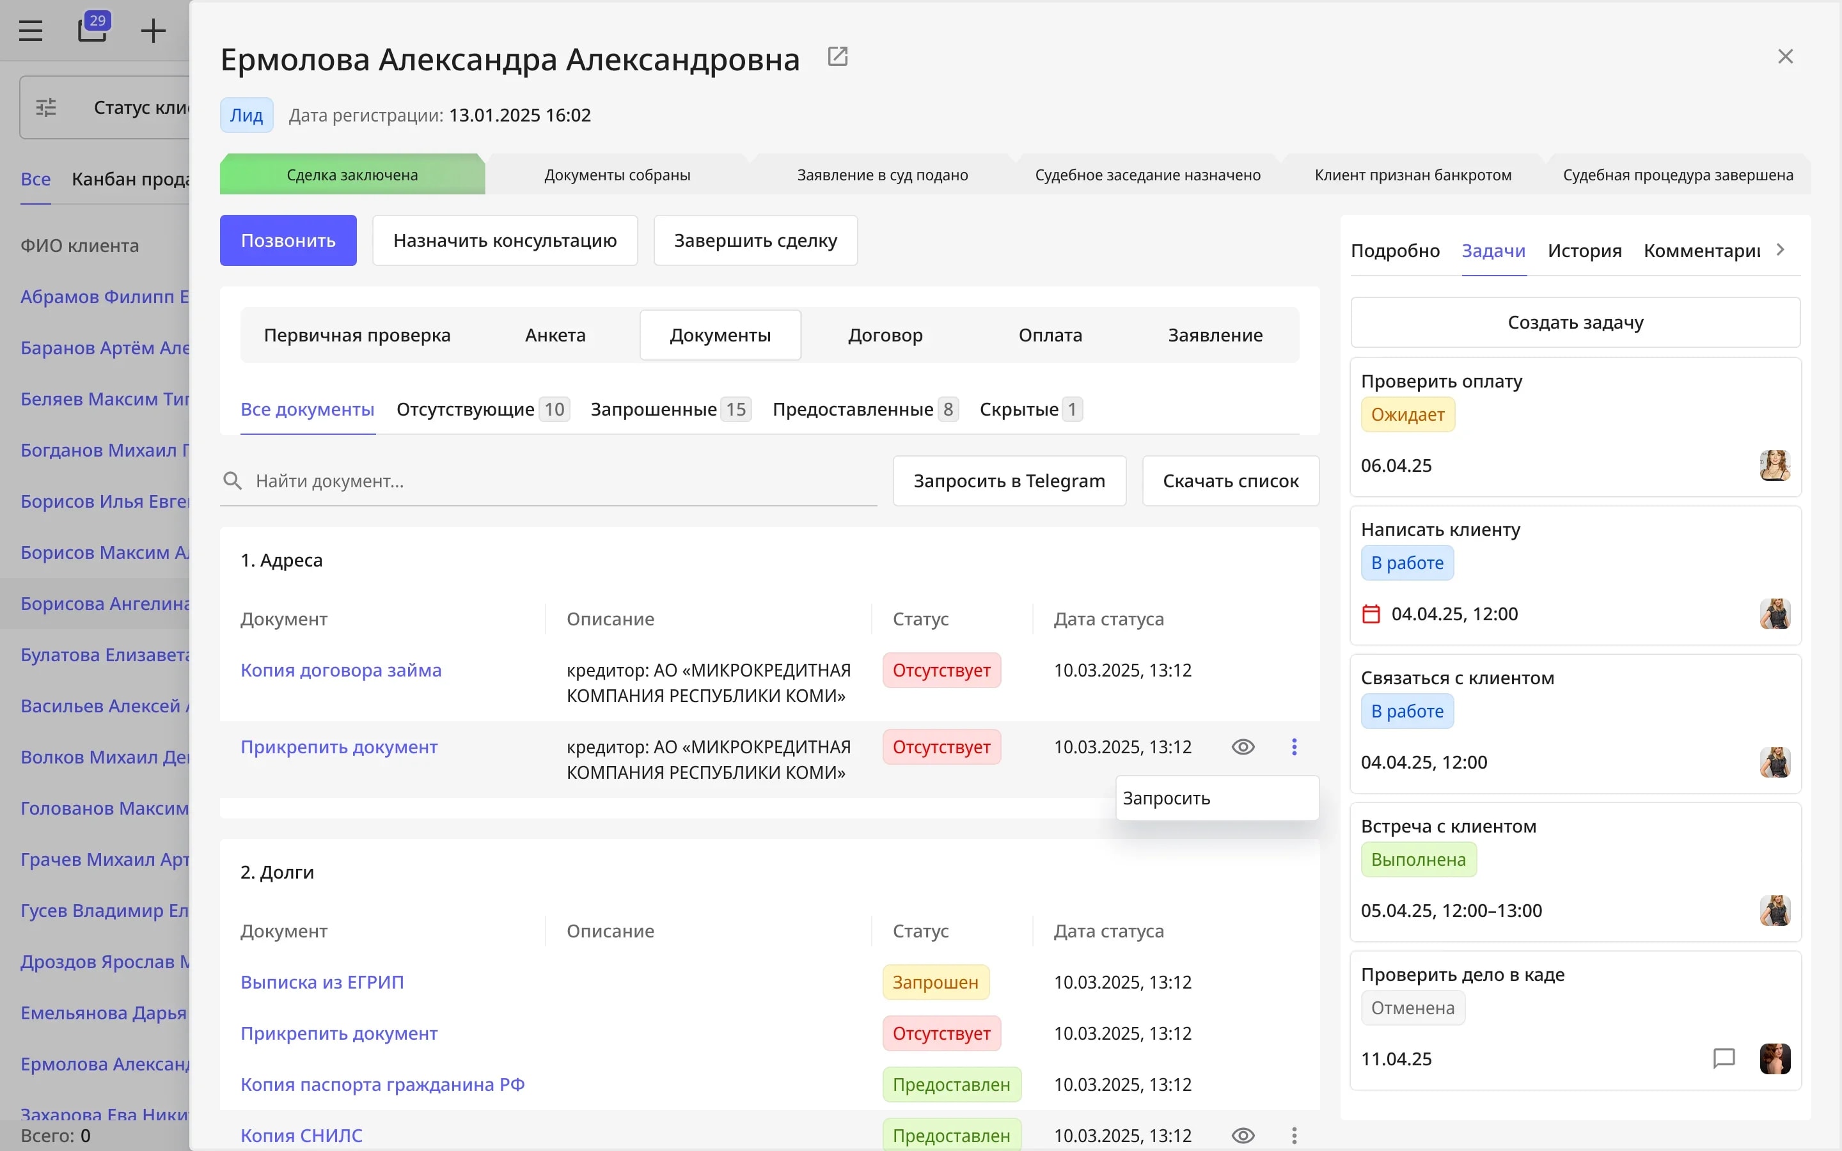Click Прикрепить документ link in Долги section

tap(339, 1034)
